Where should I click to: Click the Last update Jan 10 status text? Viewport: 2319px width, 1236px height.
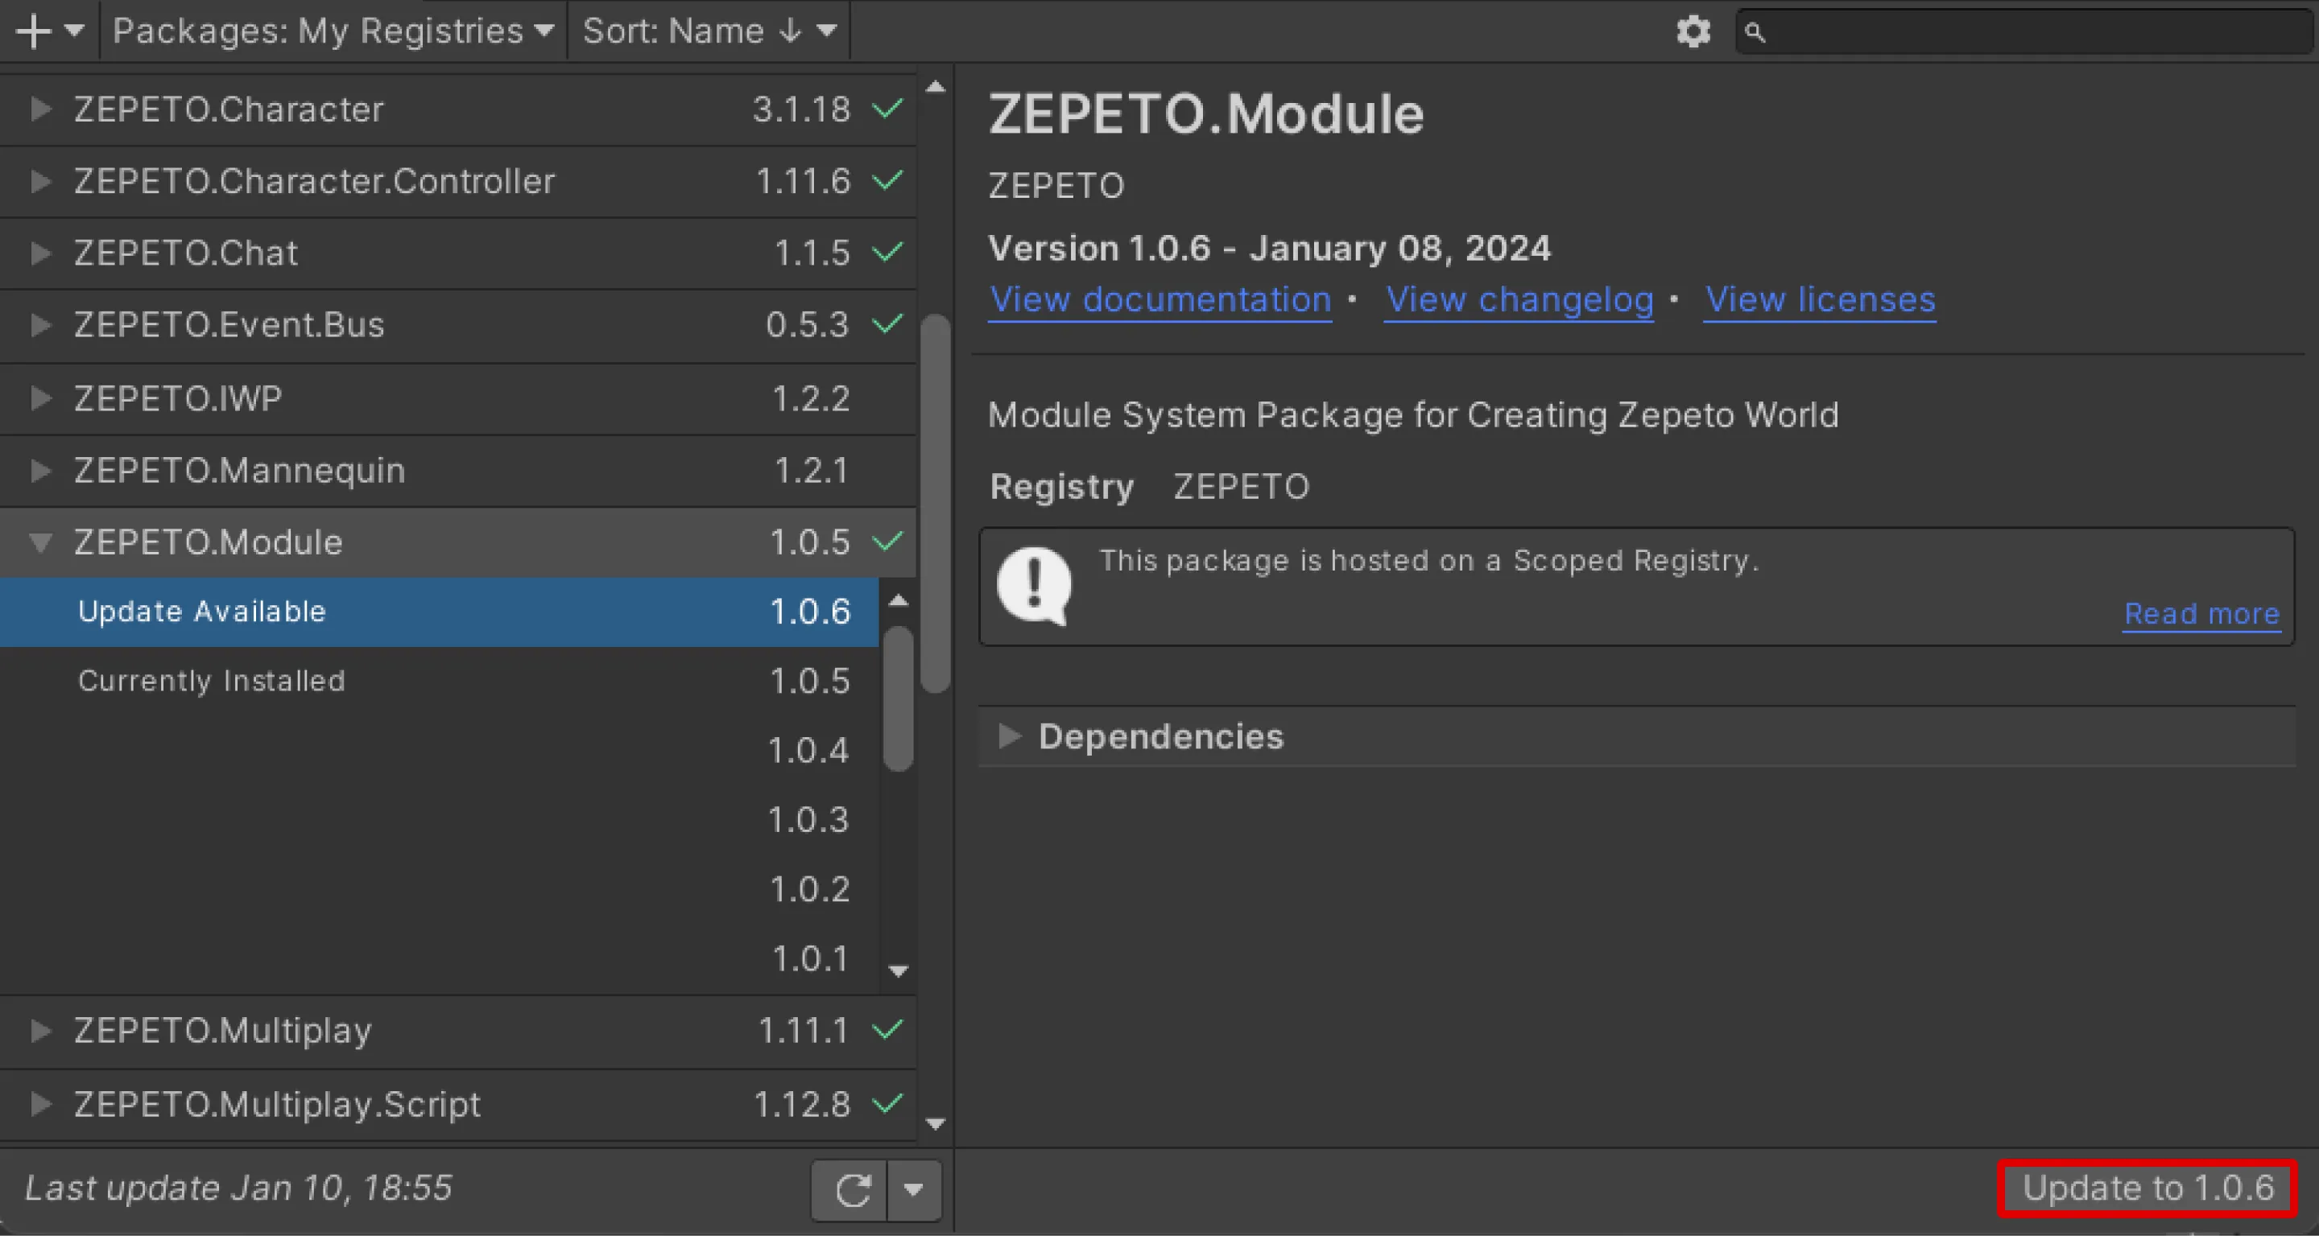[x=238, y=1189]
